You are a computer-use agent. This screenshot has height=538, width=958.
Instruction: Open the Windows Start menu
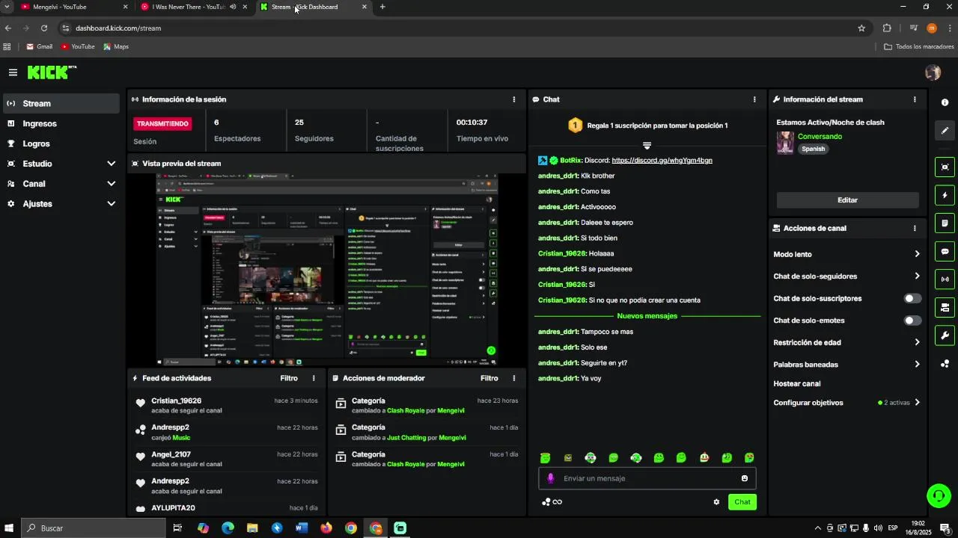point(10,528)
